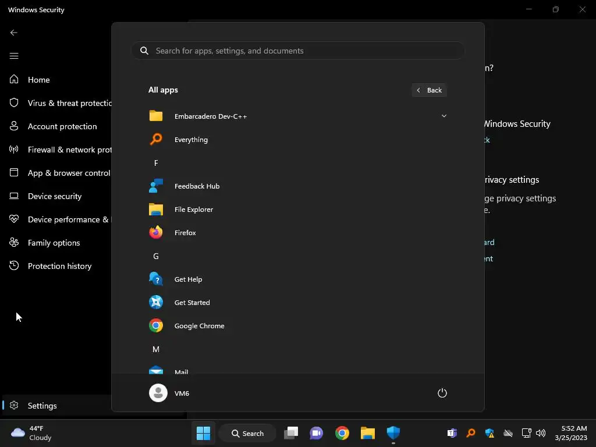This screenshot has width=596, height=447.
Task: Open network status tray icon
Action: click(x=526, y=433)
